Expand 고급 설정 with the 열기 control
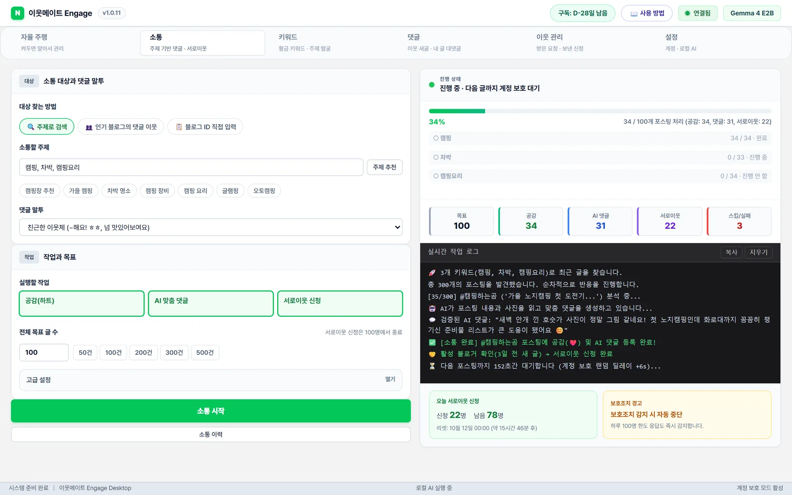Viewport: 792px width, 495px height. tap(390, 379)
